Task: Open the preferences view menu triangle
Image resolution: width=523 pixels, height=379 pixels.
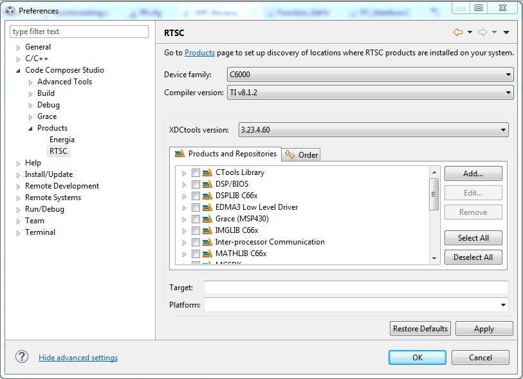Action: [506, 32]
